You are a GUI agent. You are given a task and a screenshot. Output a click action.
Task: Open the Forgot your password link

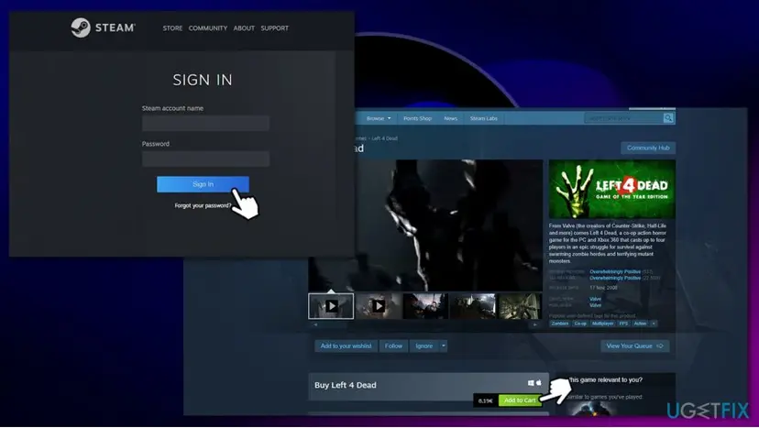(203, 205)
